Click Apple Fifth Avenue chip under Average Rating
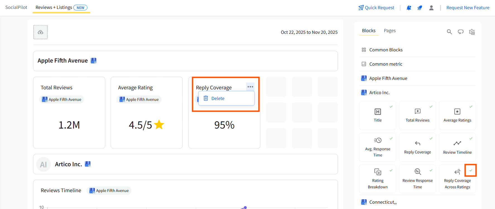495x209 pixels. pyautogui.click(x=139, y=99)
